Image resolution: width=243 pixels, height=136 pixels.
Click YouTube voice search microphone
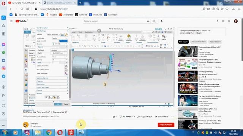[x=162, y=21]
